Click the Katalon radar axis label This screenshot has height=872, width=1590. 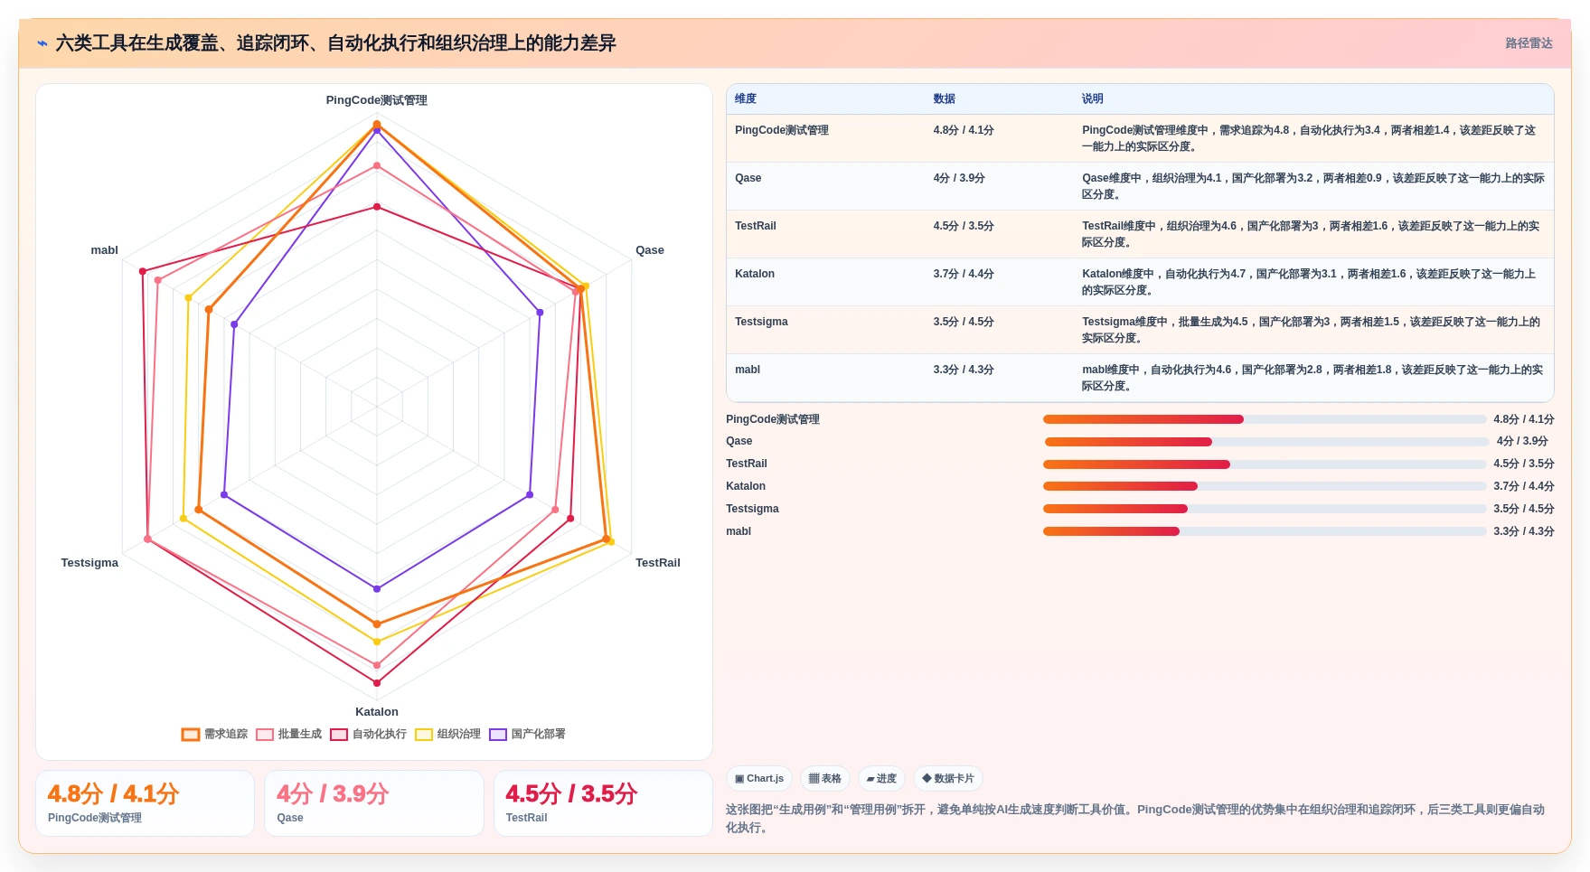click(377, 712)
